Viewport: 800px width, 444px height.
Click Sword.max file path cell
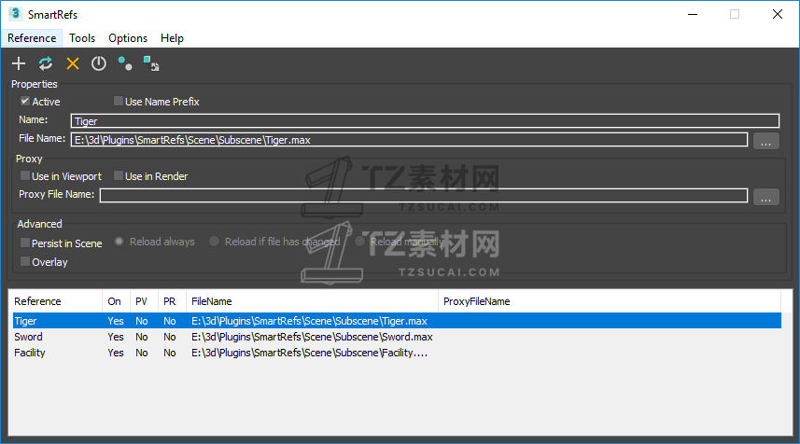[312, 337]
